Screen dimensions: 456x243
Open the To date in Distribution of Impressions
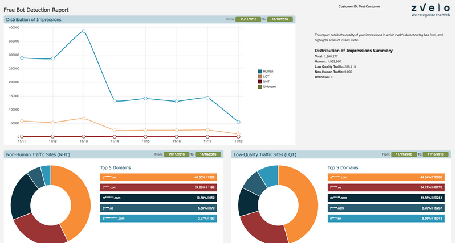click(x=279, y=19)
